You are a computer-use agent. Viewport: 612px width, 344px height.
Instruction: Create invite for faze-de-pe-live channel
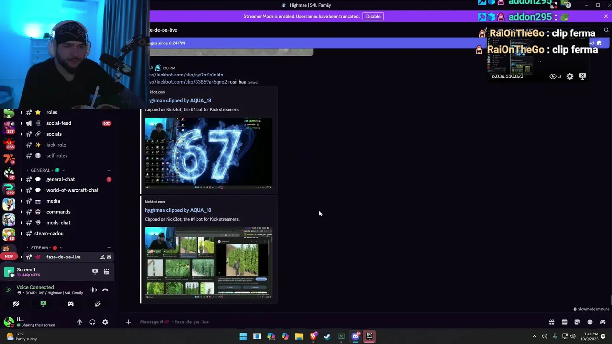[102, 257]
